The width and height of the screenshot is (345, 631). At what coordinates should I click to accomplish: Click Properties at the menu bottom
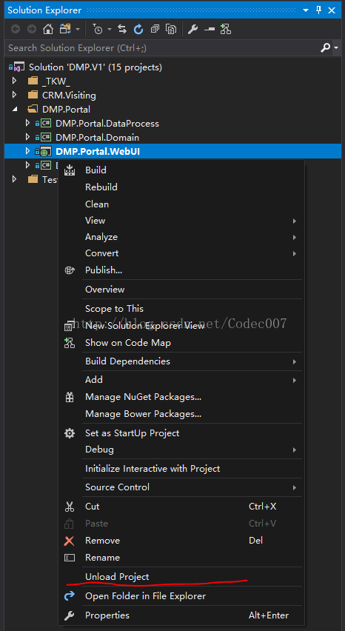tap(181, 615)
